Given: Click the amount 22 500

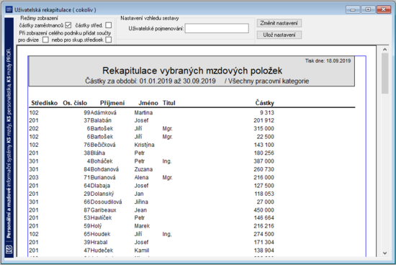Looking at the screenshot, I should [266, 137].
